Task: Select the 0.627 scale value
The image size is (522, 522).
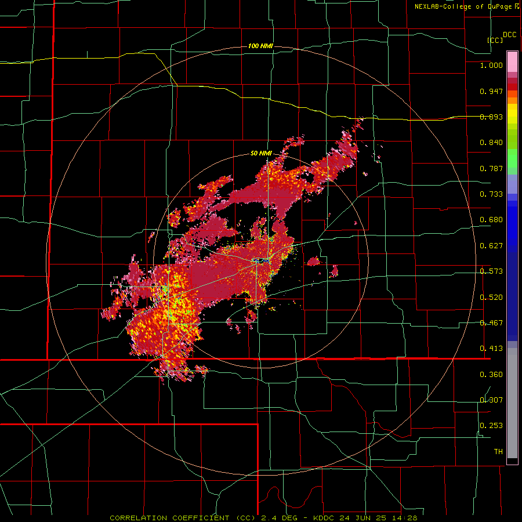Action: (x=491, y=246)
